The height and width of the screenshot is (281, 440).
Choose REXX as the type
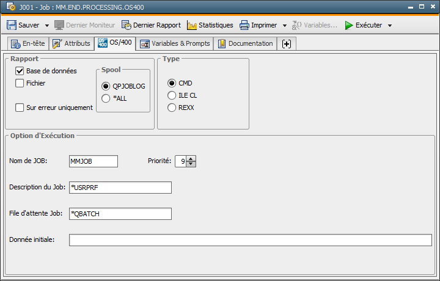(172, 108)
